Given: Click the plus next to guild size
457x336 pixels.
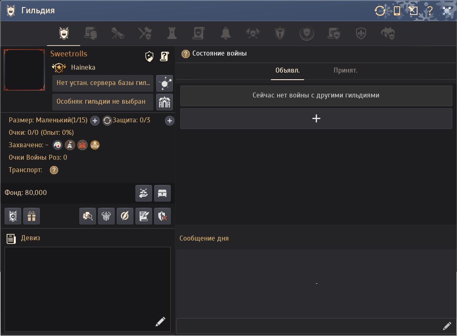Looking at the screenshot, I should pyautogui.click(x=95, y=121).
